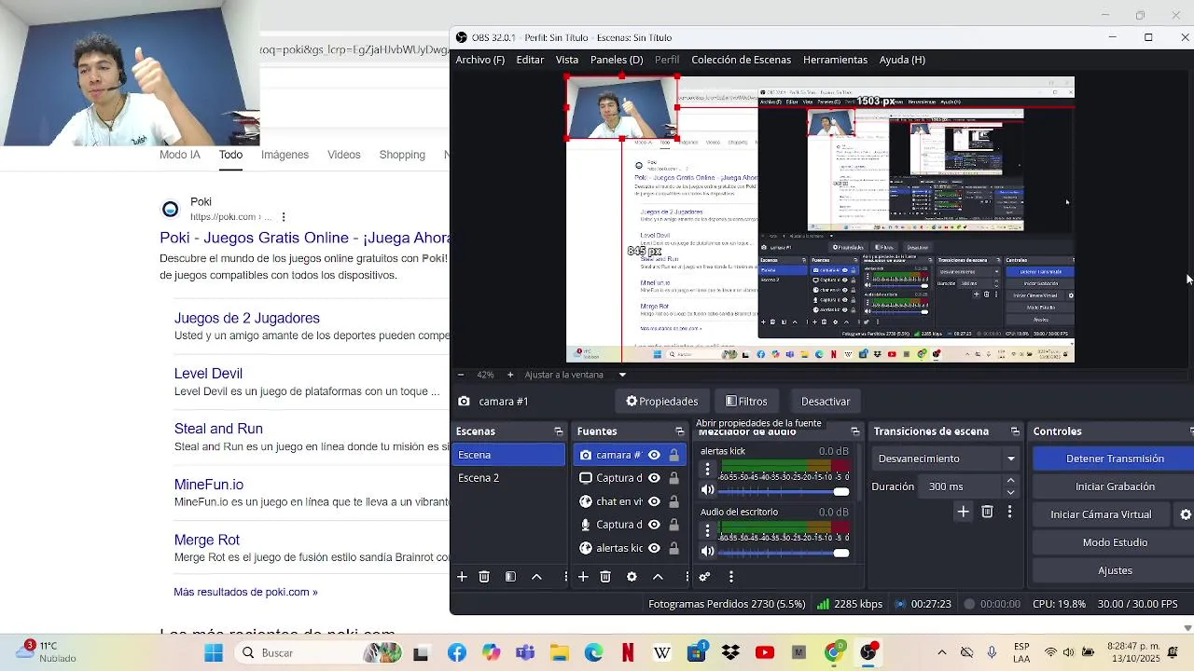
Task: Mute Audio del escritorio speaker icon
Action: [x=707, y=551]
